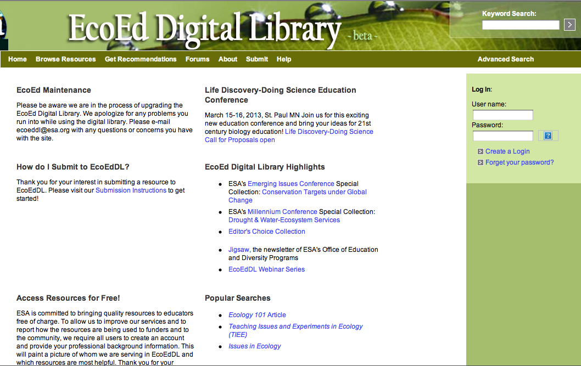Open Advanced Search
This screenshot has width=581, height=366.
click(x=505, y=59)
